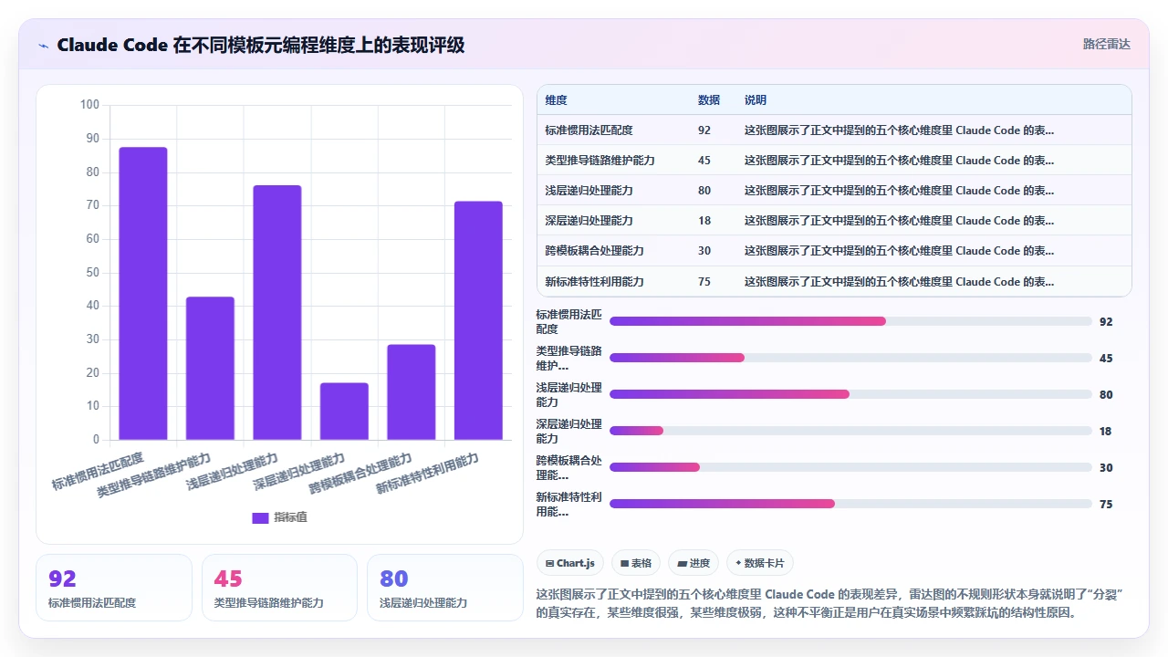Open the 92 标准惯用法匹配度 data card
The width and height of the screenshot is (1168, 657).
pyautogui.click(x=114, y=588)
